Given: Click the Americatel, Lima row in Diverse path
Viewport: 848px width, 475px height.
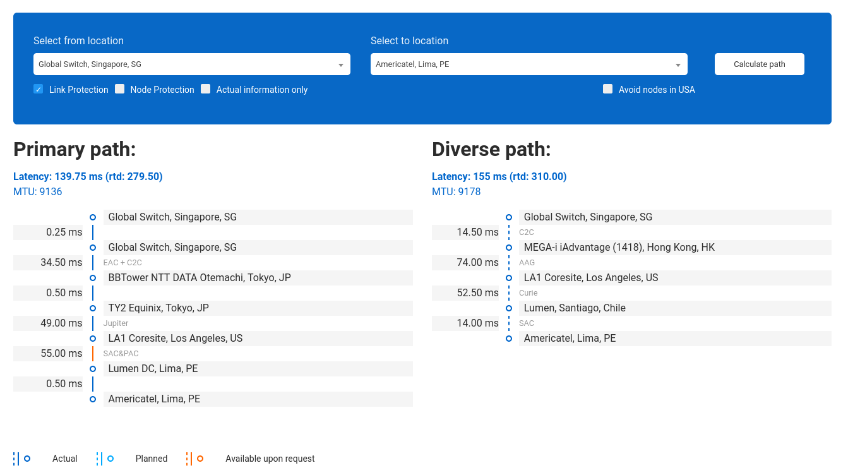Looking at the screenshot, I should pos(674,339).
